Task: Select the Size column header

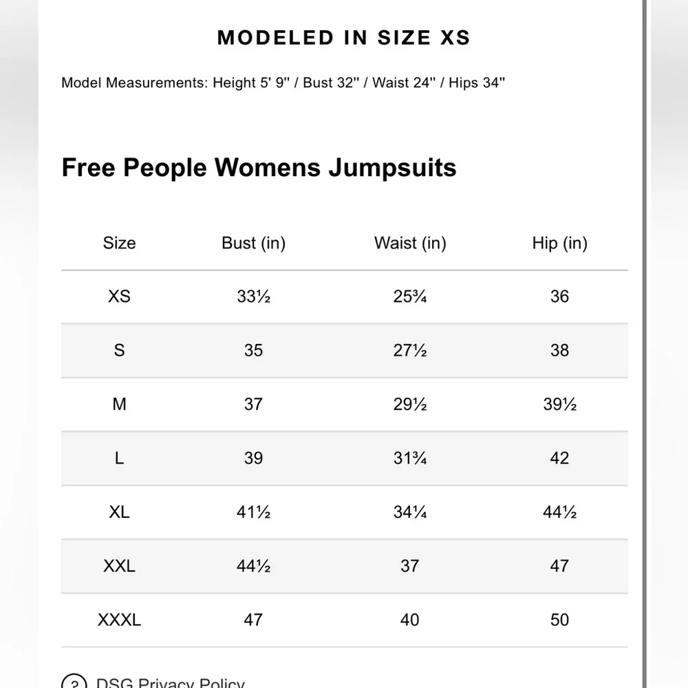Action: point(119,243)
